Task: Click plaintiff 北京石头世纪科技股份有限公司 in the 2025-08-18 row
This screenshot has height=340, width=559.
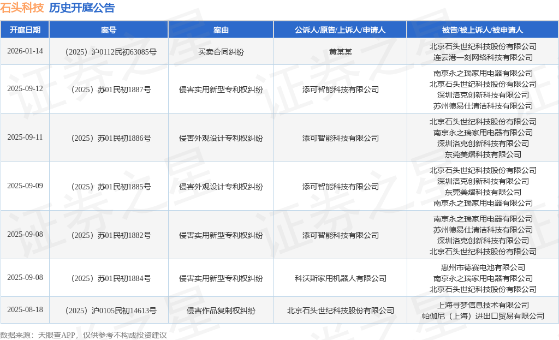Action: point(341,311)
